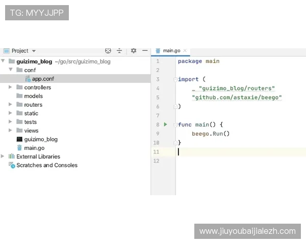Fold the import block in gutter

pos(174,79)
